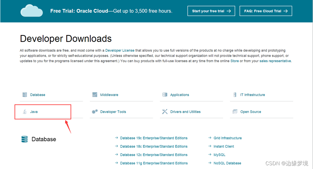This screenshot has height=169, width=313.
Task: Choose the Open Source category label
Action: tap(250, 112)
